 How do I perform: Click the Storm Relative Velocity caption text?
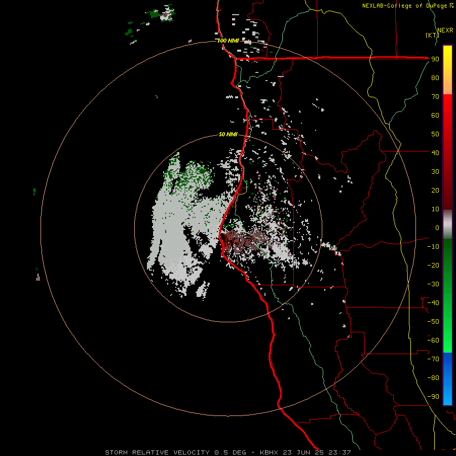pyautogui.click(x=228, y=452)
